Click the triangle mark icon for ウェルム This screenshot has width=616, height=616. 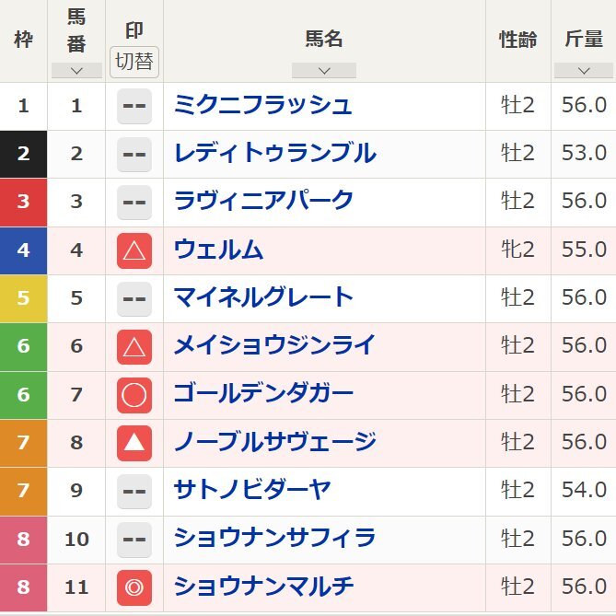point(134,250)
